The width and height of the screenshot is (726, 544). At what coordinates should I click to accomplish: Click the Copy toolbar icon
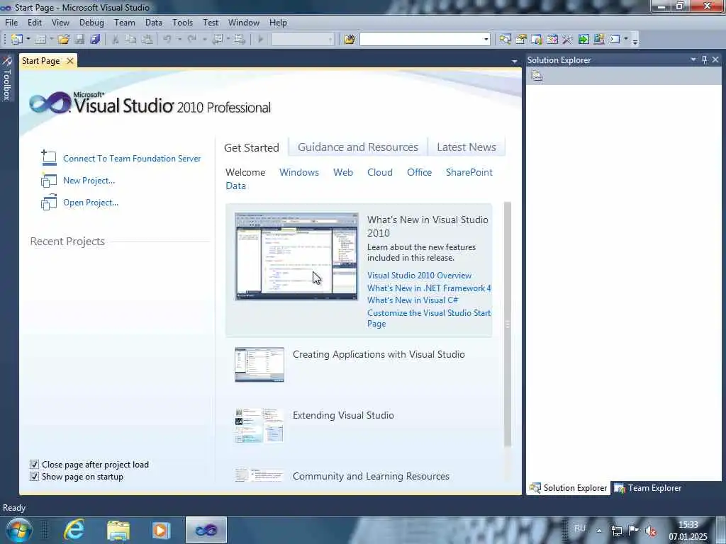[x=131, y=40]
